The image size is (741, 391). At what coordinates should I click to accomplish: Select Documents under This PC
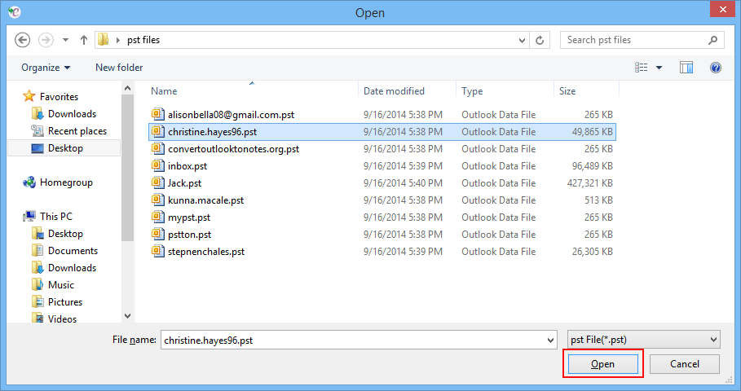(73, 251)
